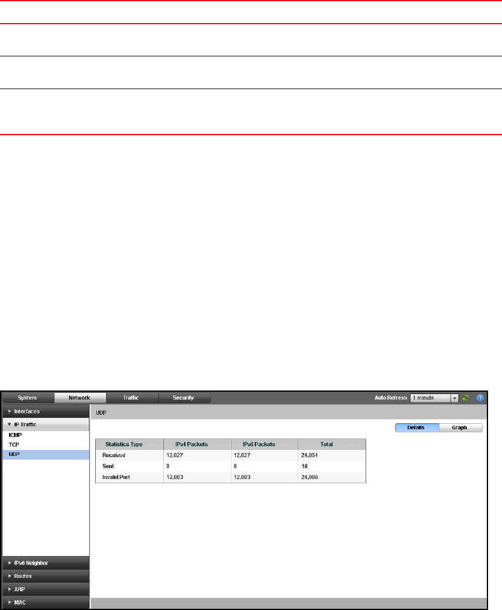This screenshot has height=610, width=502.
Task: Select the Invalid Port row label
Action: tap(116, 477)
